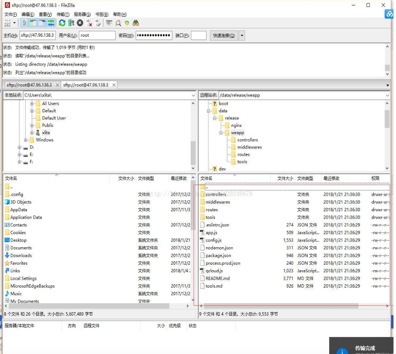
Task: Search for files with the binoculars icon
Action: tap(136, 23)
